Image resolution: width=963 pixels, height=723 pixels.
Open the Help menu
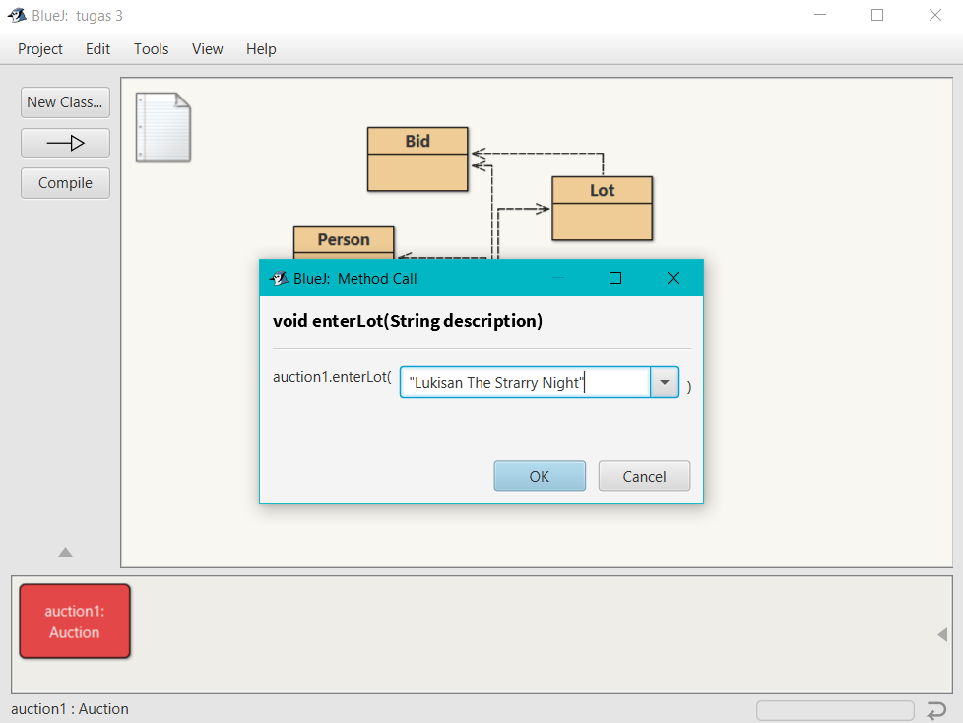click(x=261, y=49)
